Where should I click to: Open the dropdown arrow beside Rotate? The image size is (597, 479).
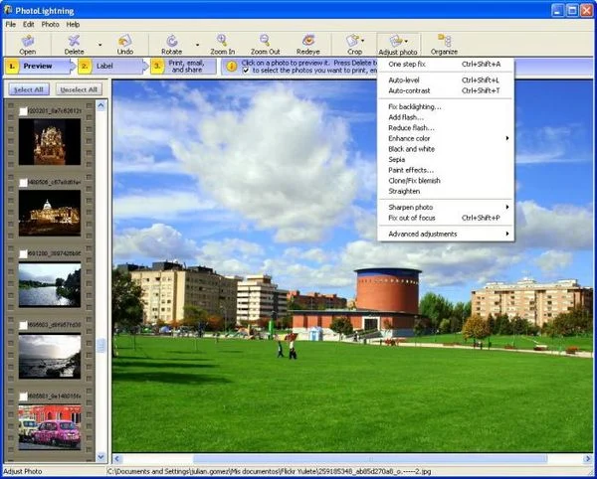197,45
